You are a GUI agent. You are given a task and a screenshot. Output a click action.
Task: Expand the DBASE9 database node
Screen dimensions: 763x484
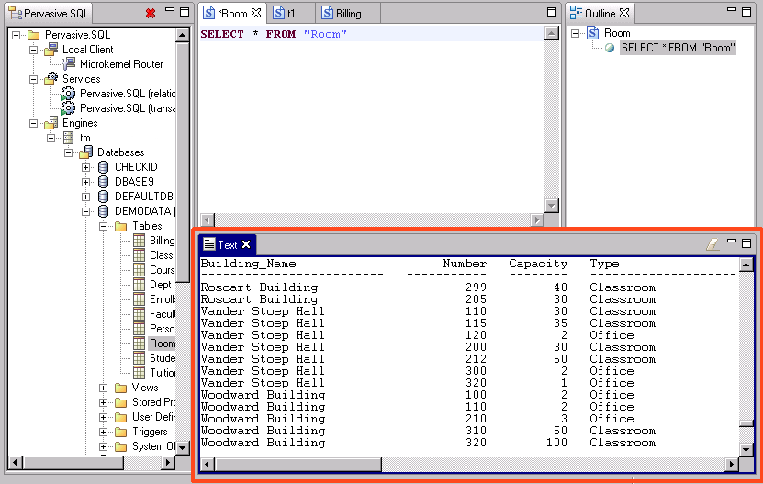(86, 182)
